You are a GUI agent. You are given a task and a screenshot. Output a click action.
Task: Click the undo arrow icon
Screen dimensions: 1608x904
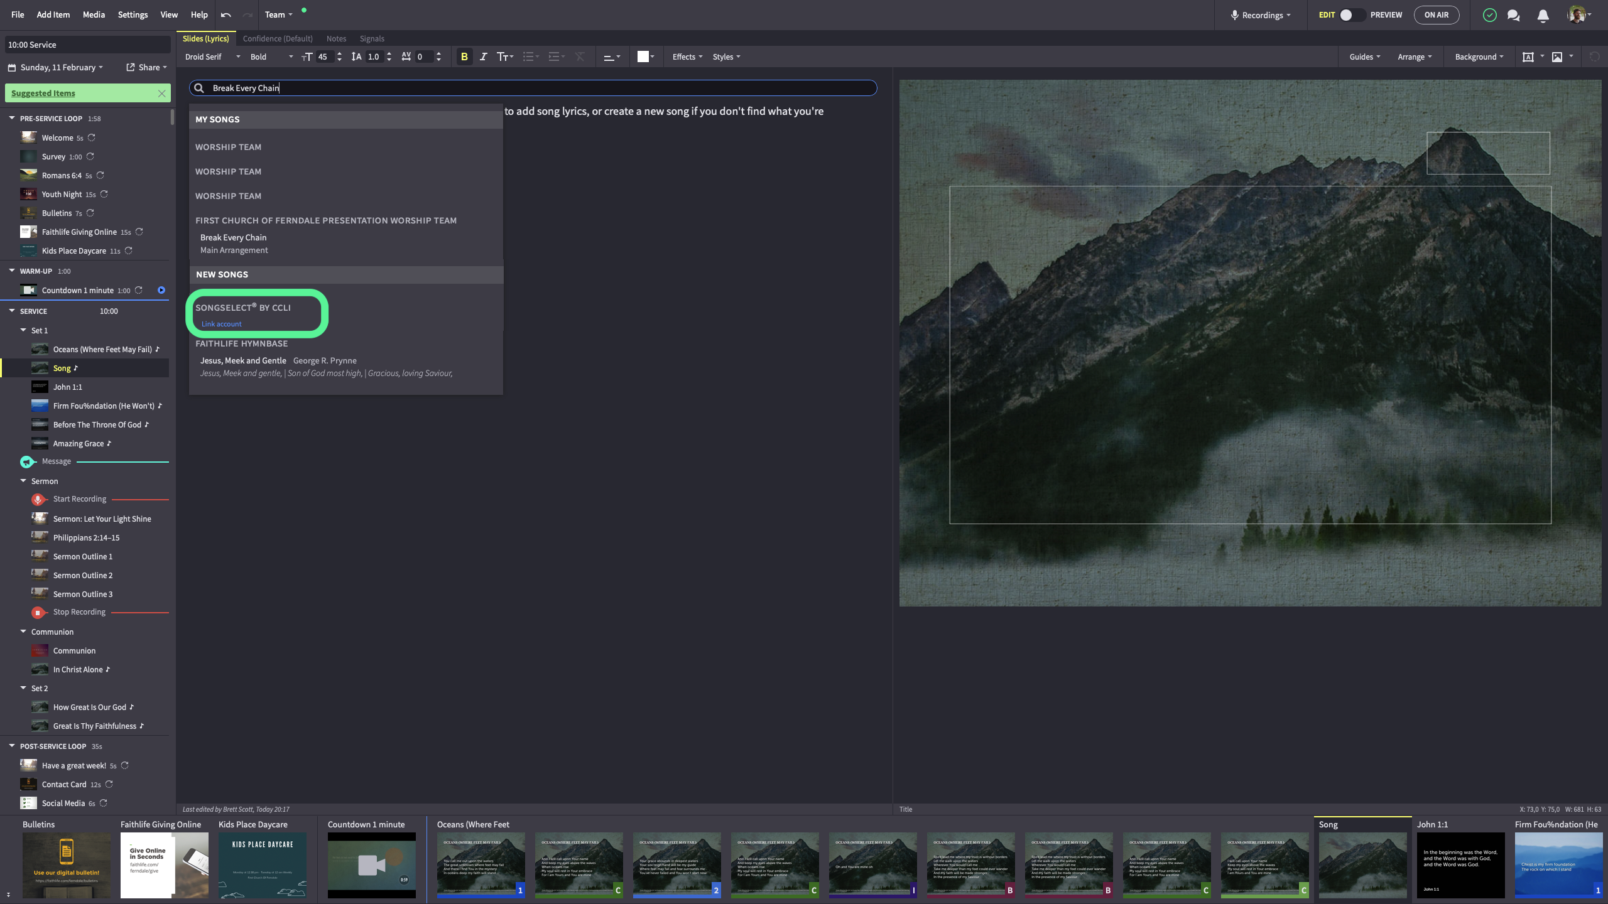point(226,15)
